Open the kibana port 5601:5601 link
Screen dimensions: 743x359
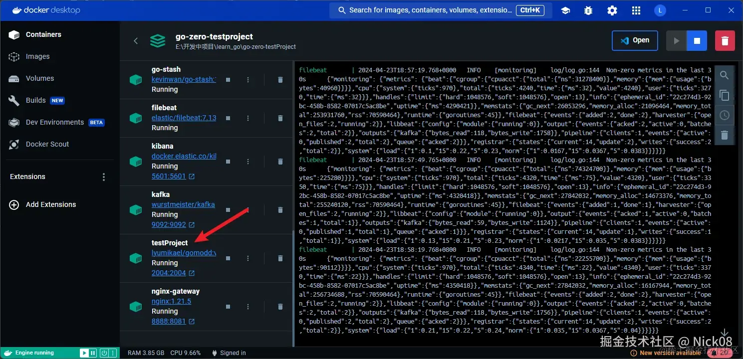tap(173, 176)
